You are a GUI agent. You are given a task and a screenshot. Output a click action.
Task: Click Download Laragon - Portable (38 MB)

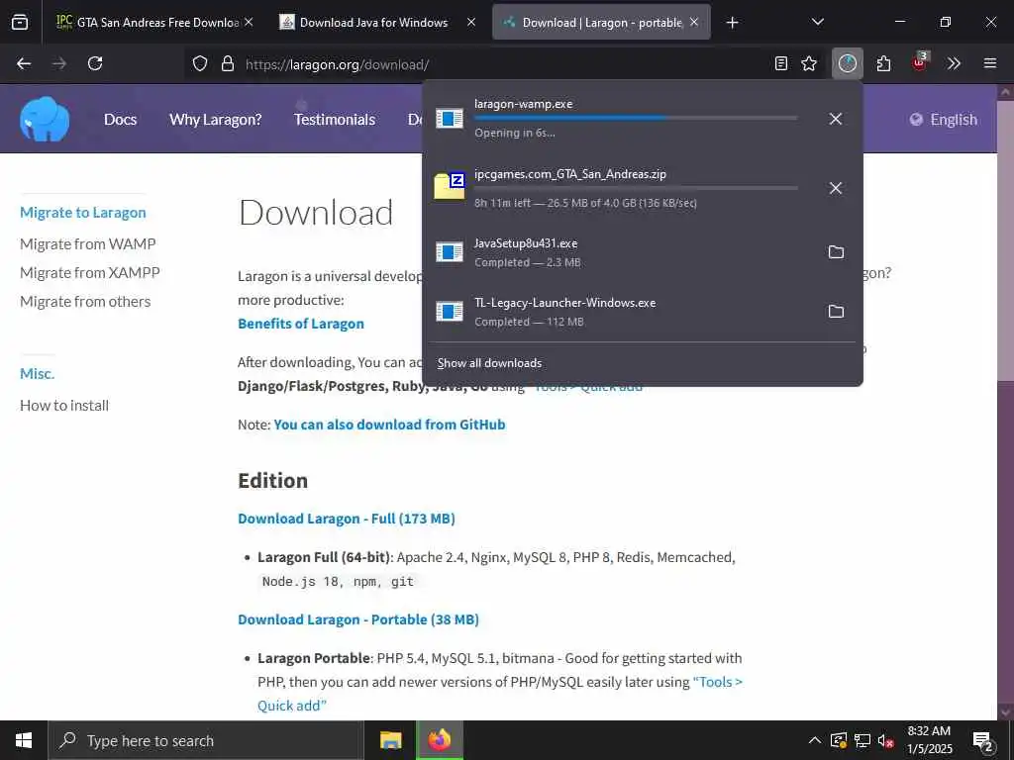click(x=358, y=619)
